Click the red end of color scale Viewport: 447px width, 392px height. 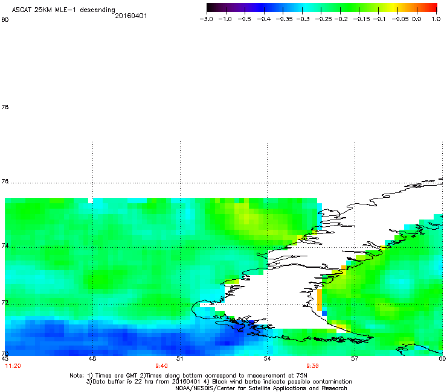[x=433, y=8]
